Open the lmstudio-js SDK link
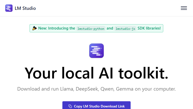This screenshot has width=193, height=109. click(x=125, y=29)
